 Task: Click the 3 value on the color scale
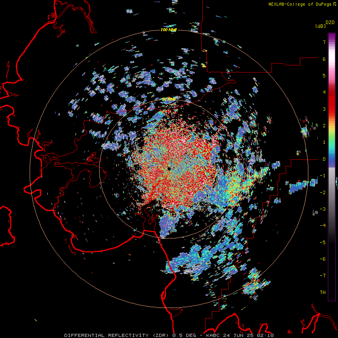pos(324,109)
